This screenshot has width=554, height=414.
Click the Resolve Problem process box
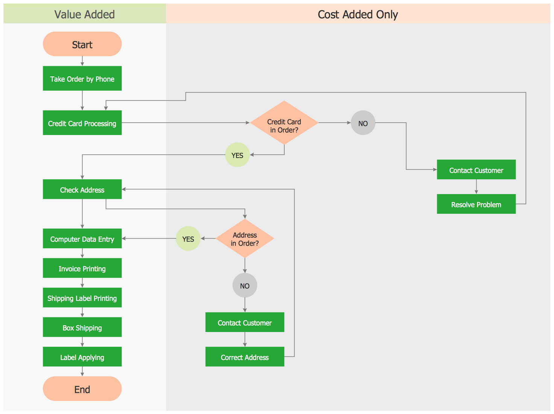[476, 204]
